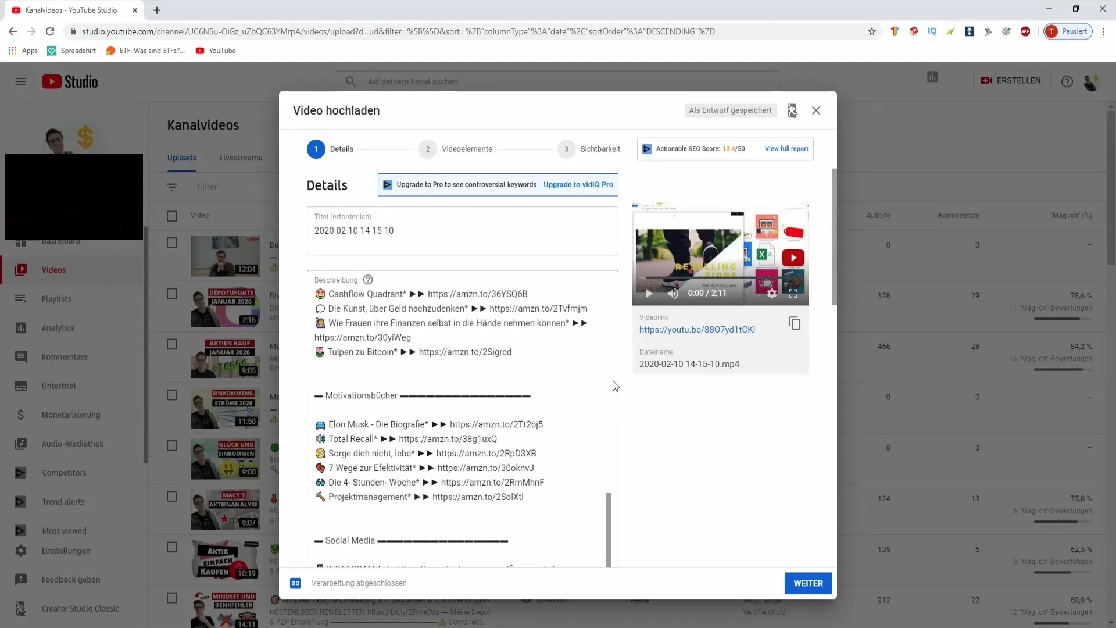The image size is (1116, 628).
Task: Open Kommentare in the sidebar
Action: click(x=65, y=357)
